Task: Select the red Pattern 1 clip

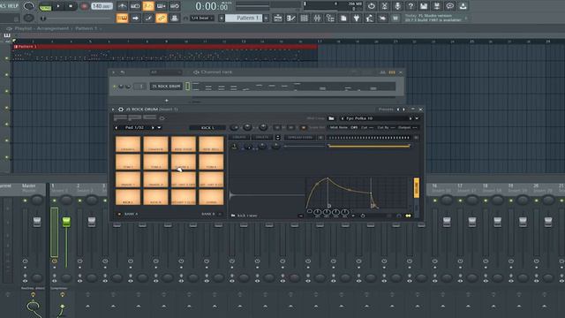Action: tap(165, 47)
